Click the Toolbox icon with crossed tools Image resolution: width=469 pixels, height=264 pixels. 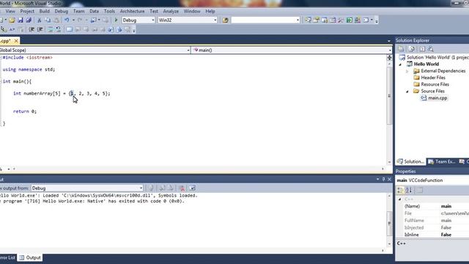(341, 20)
